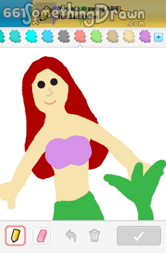Click the pencil icon in the header
The width and height of the screenshot is (166, 253).
46,13
